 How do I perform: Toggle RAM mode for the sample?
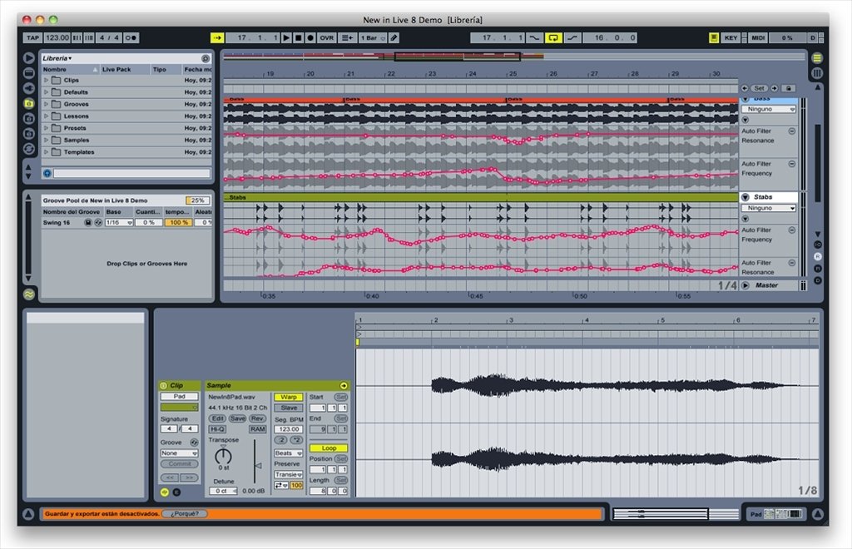[x=258, y=429]
